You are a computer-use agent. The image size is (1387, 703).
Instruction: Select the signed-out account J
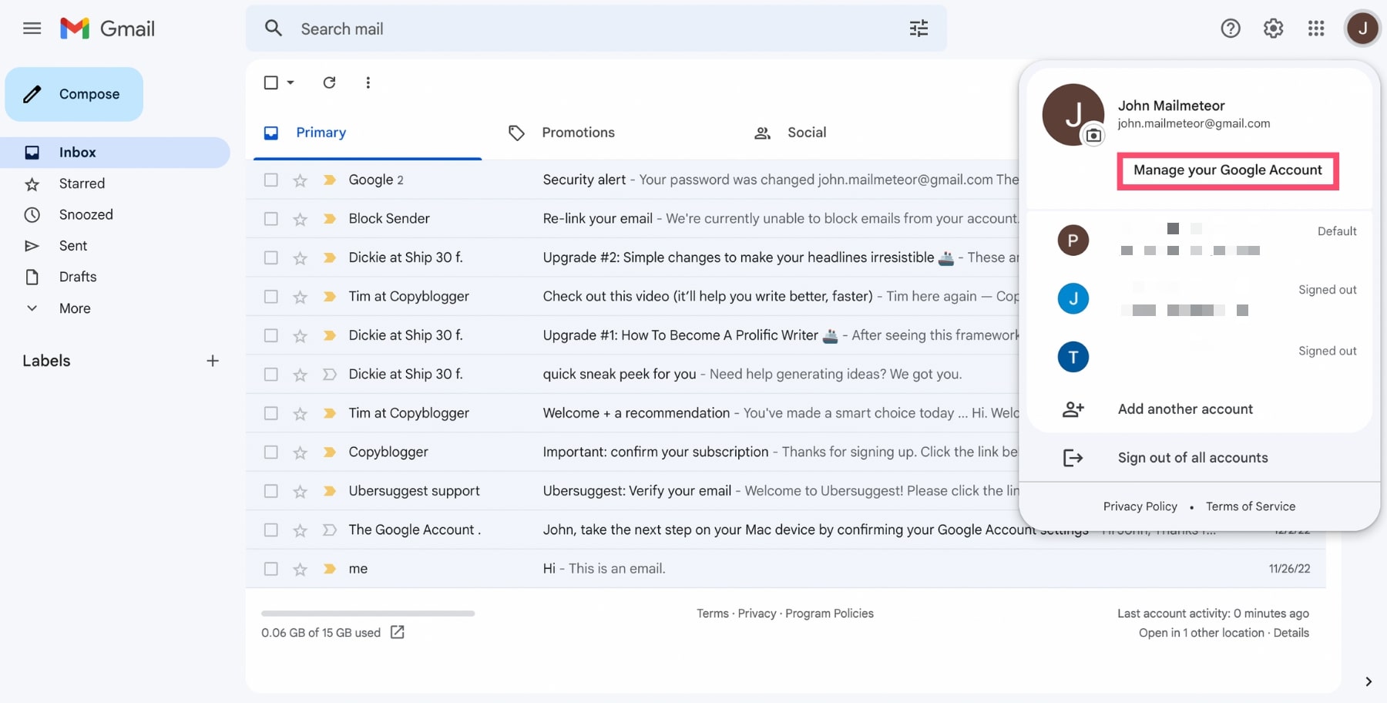point(1199,299)
